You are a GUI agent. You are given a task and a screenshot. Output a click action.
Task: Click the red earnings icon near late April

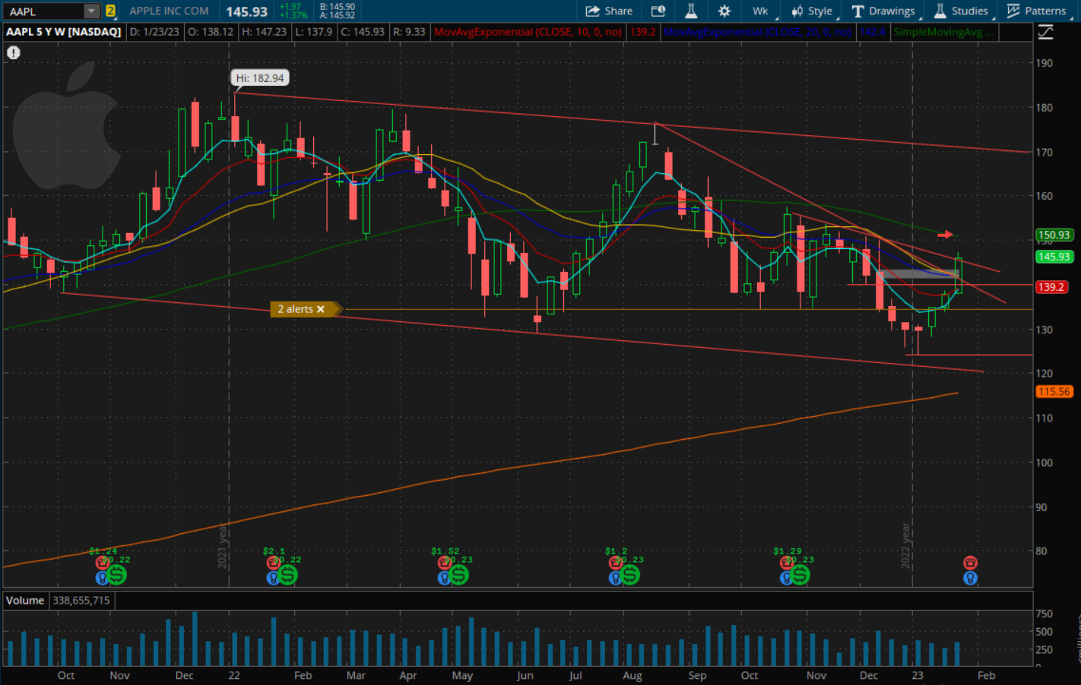[x=444, y=563]
